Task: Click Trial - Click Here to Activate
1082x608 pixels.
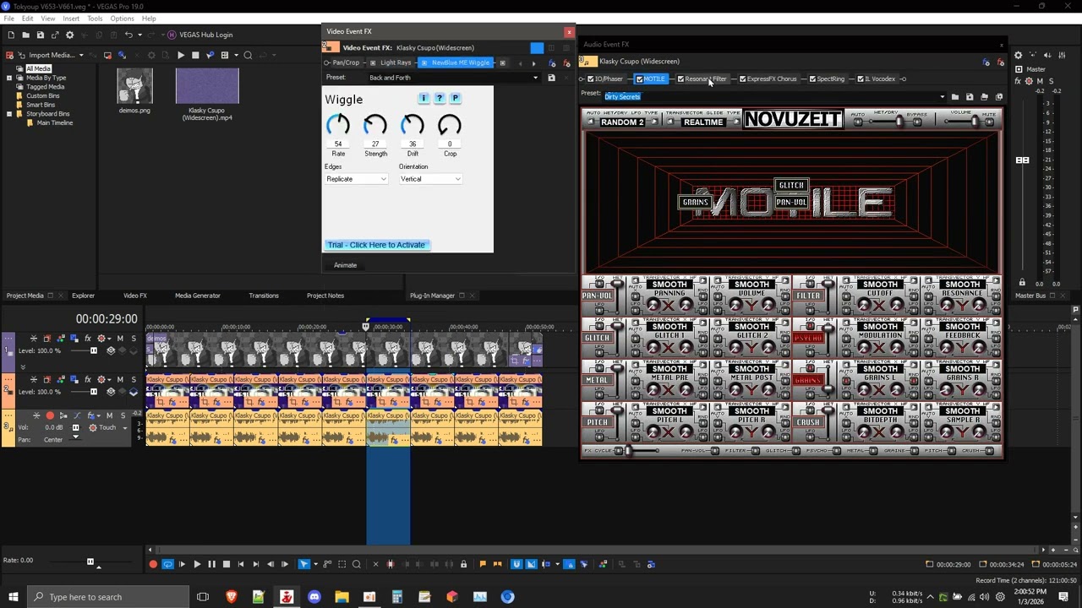Action: tap(377, 245)
